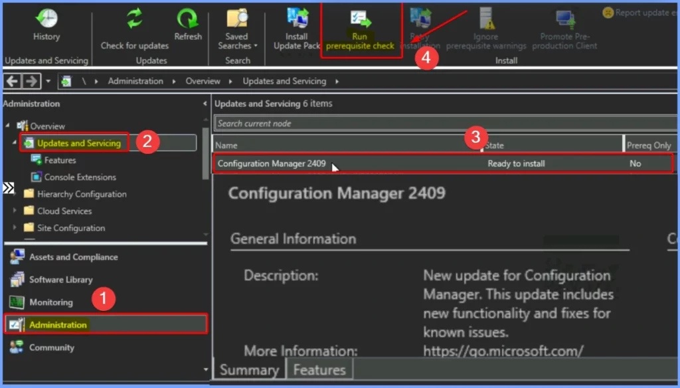The image size is (680, 388).
Task: Open the Assets and Compliance workspace
Action: [x=74, y=257]
